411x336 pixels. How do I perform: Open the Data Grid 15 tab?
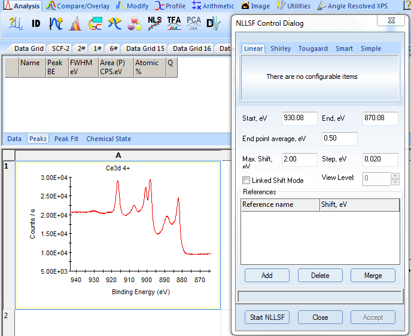tap(145, 48)
